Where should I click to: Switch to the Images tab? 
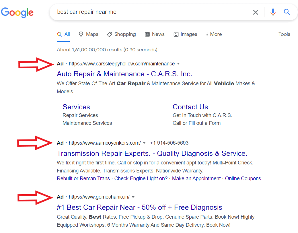tap(185, 34)
